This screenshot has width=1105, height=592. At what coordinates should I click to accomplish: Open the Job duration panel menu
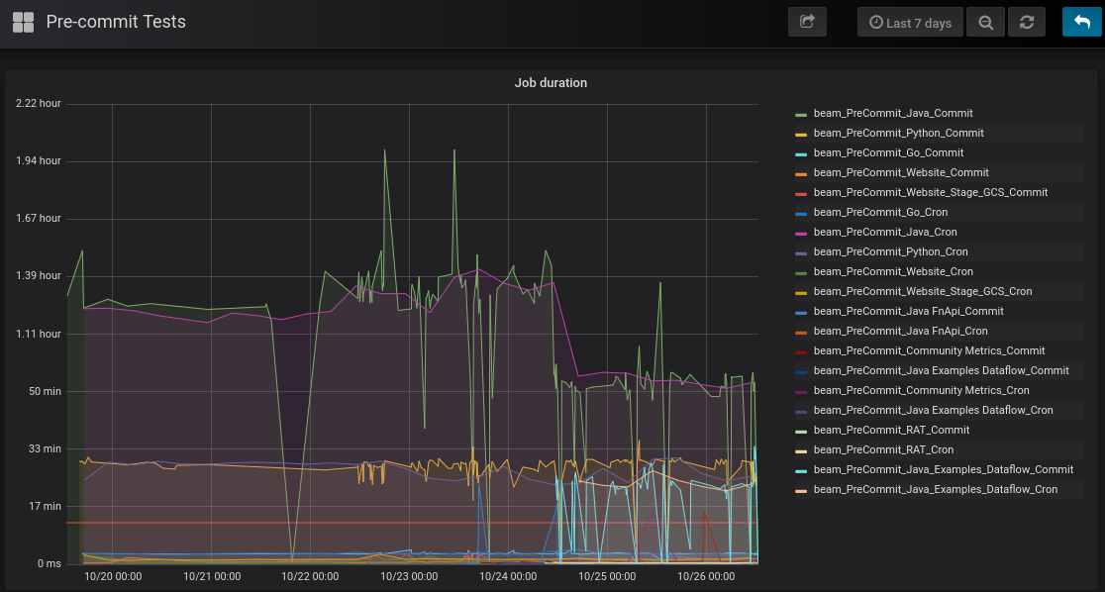click(x=552, y=82)
